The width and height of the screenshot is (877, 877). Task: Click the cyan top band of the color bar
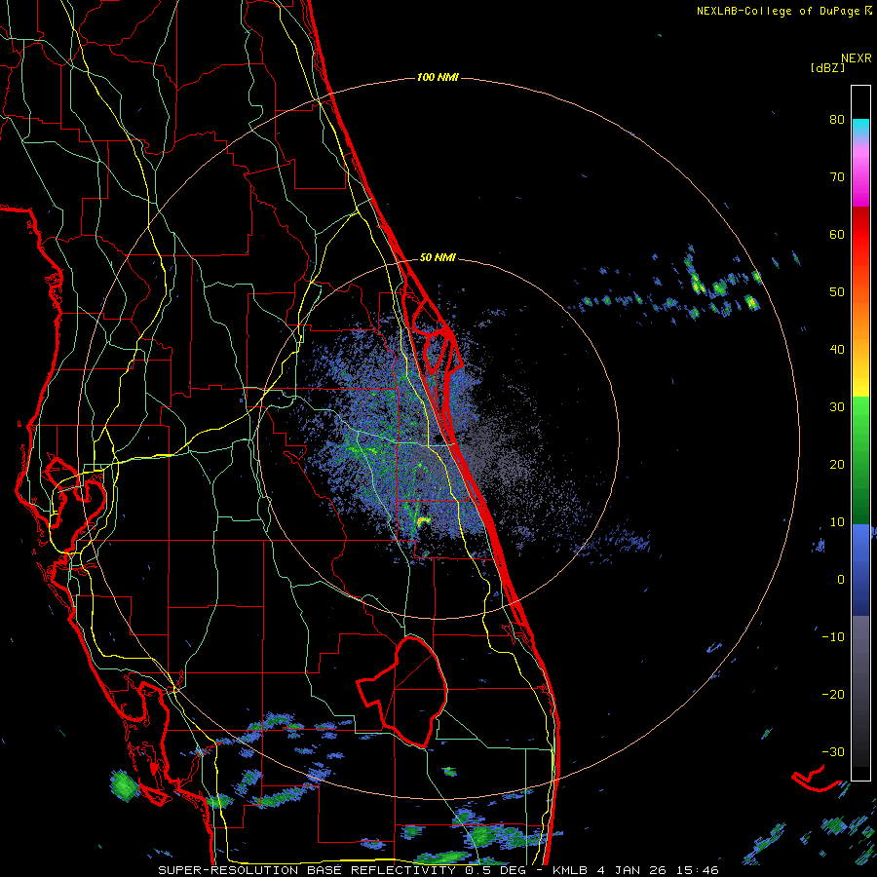(x=860, y=127)
